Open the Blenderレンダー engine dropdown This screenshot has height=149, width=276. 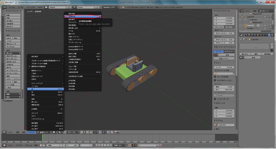111,7
